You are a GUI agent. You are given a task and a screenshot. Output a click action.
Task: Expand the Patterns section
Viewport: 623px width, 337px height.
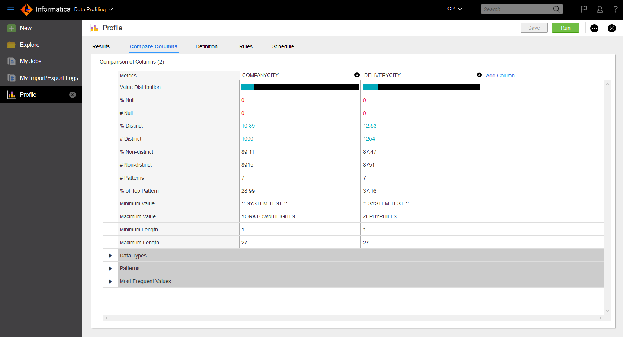click(110, 269)
